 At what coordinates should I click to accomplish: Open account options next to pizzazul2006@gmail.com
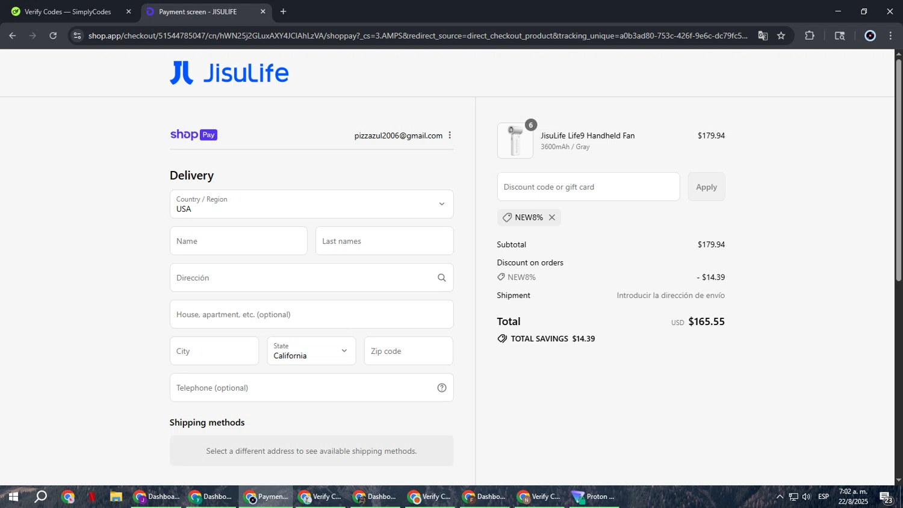450,135
